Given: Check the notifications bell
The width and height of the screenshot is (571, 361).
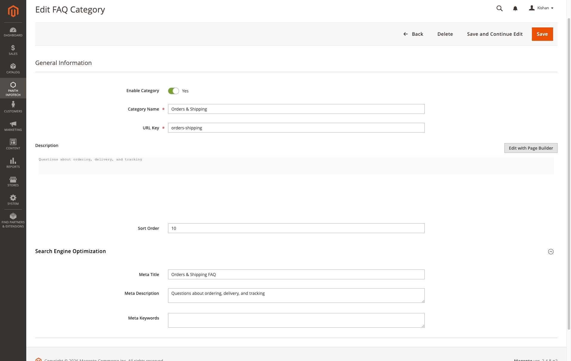Looking at the screenshot, I should coord(515,8).
